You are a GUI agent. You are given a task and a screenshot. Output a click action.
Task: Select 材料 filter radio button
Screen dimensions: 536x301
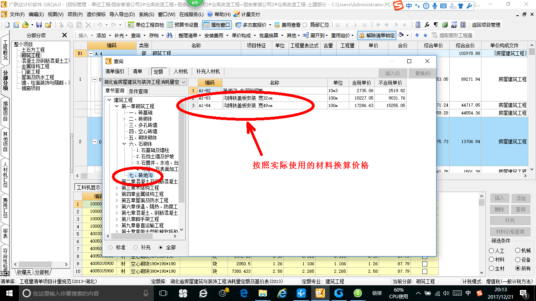(x=492, y=259)
